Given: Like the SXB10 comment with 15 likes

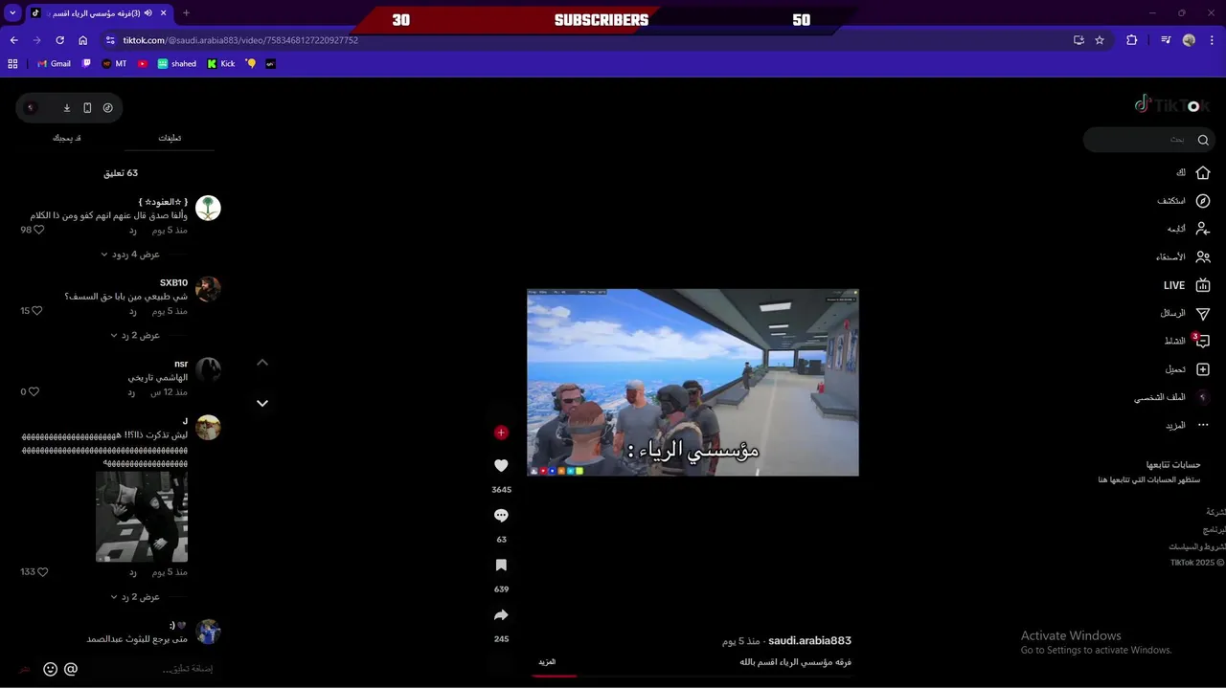Looking at the screenshot, I should point(37,311).
